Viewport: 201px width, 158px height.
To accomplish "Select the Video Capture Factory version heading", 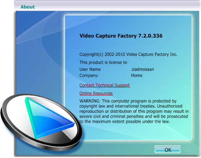I will click(x=121, y=36).
